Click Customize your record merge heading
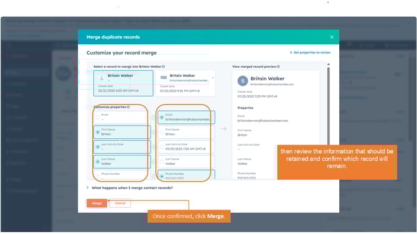This screenshot has width=417, height=234. pos(121,53)
